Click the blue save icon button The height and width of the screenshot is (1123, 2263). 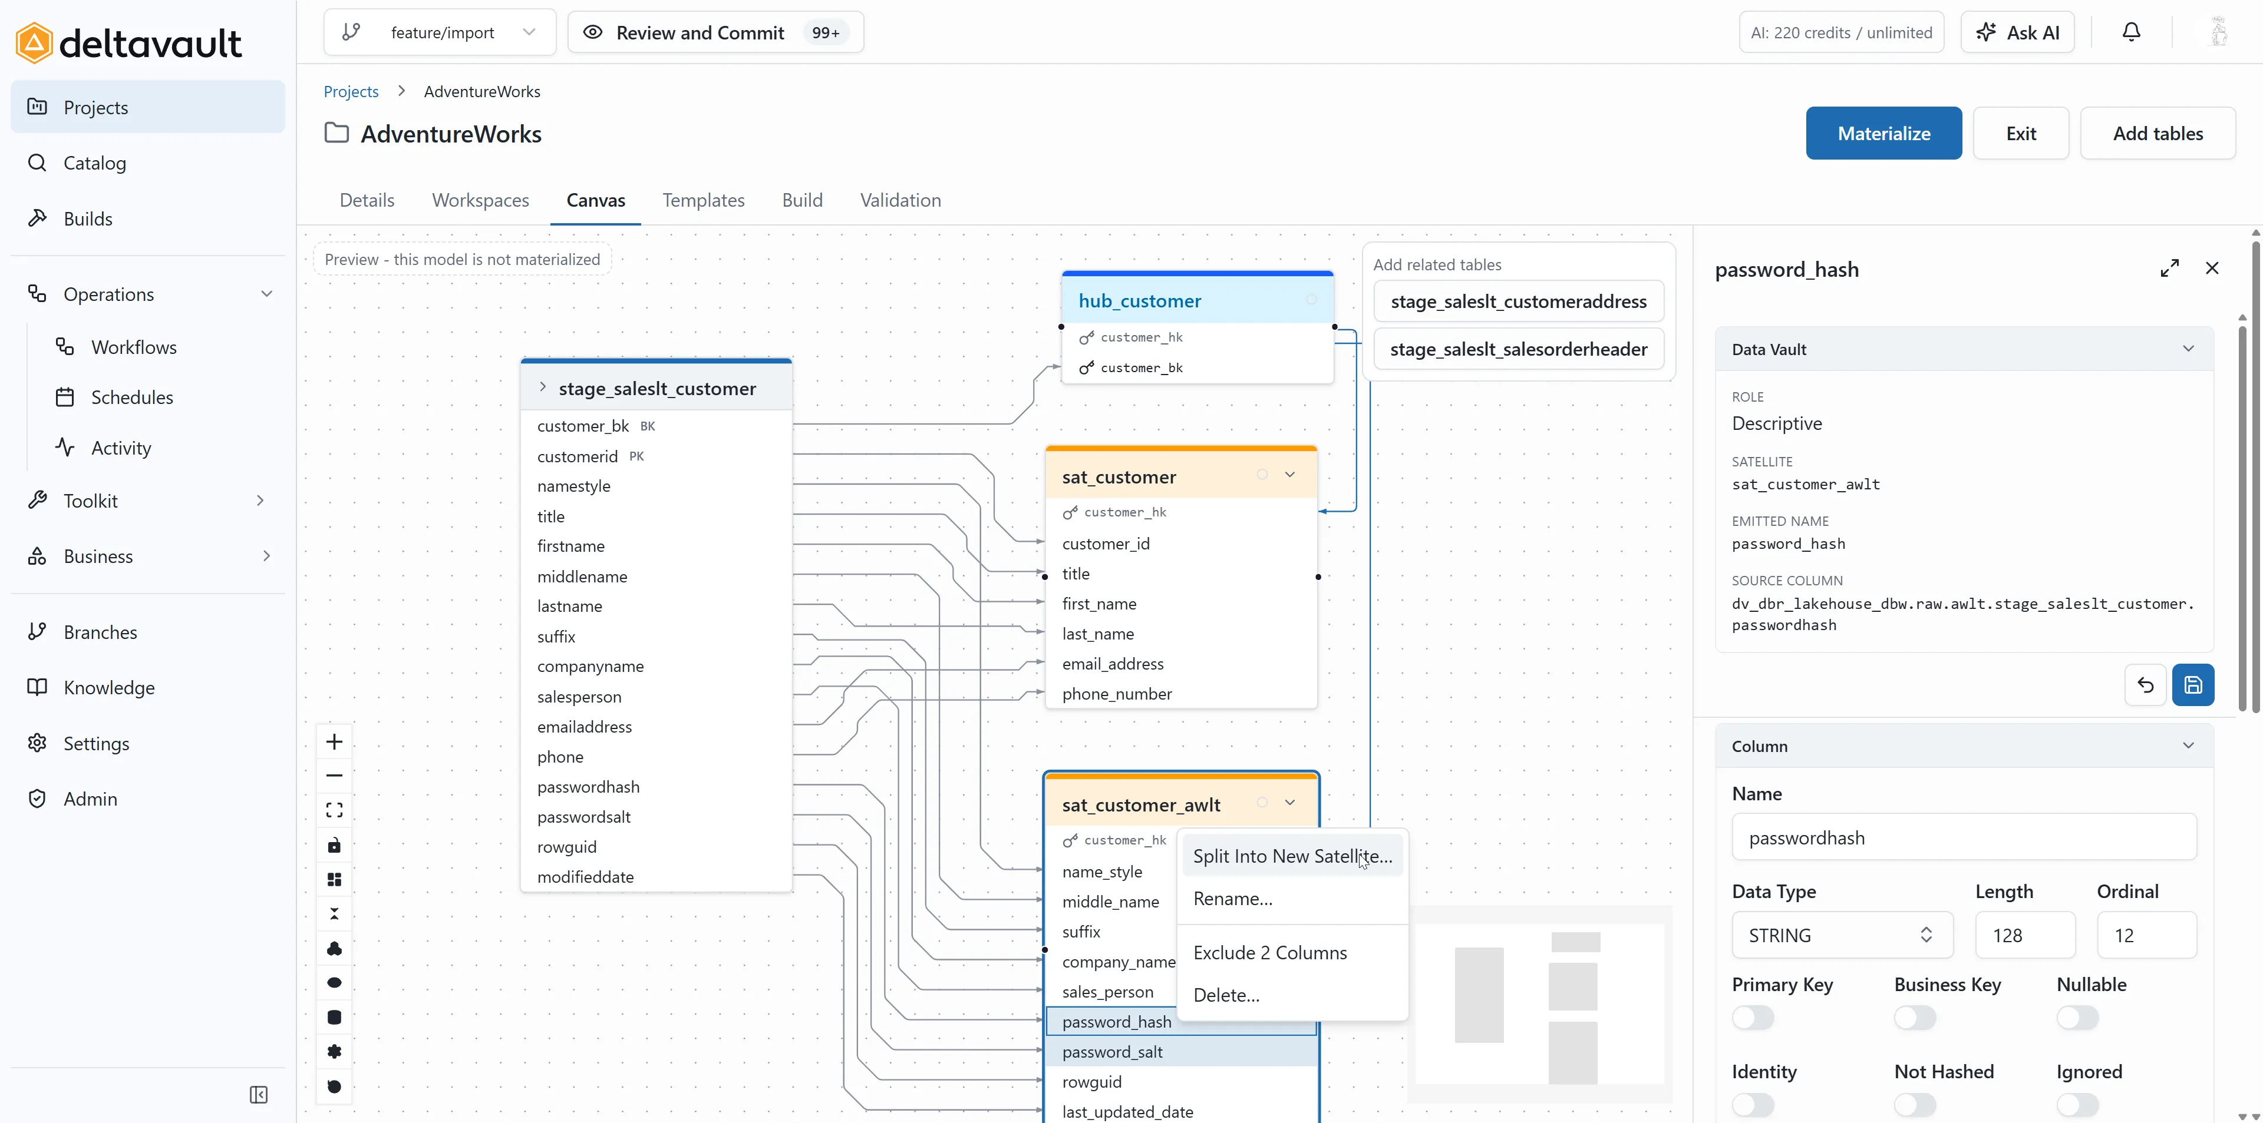pos(2193,685)
